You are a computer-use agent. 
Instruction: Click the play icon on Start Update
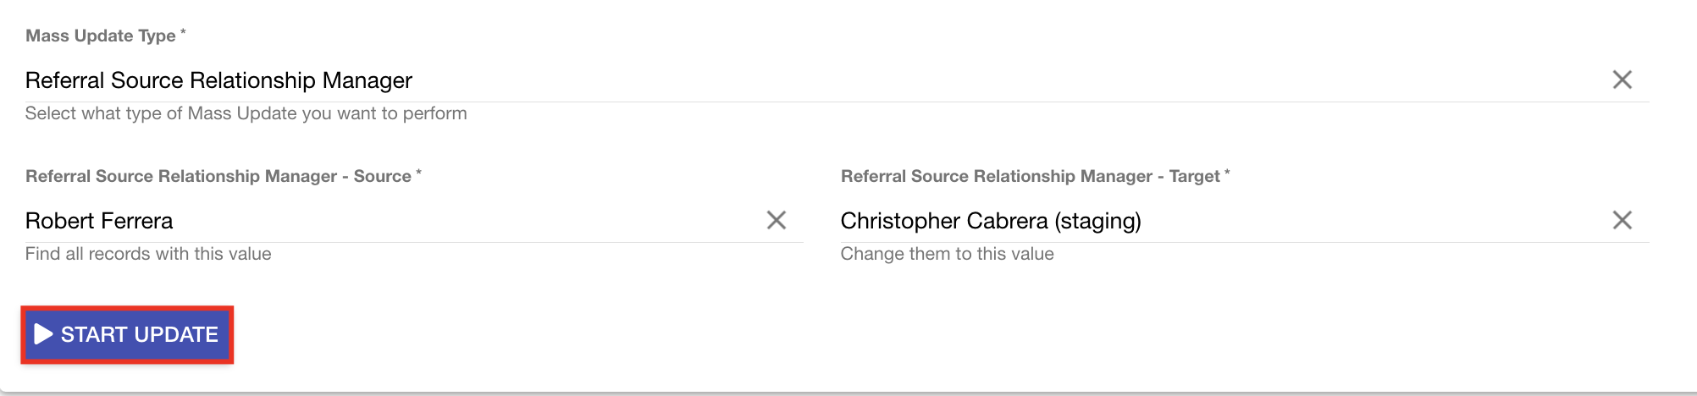[43, 334]
